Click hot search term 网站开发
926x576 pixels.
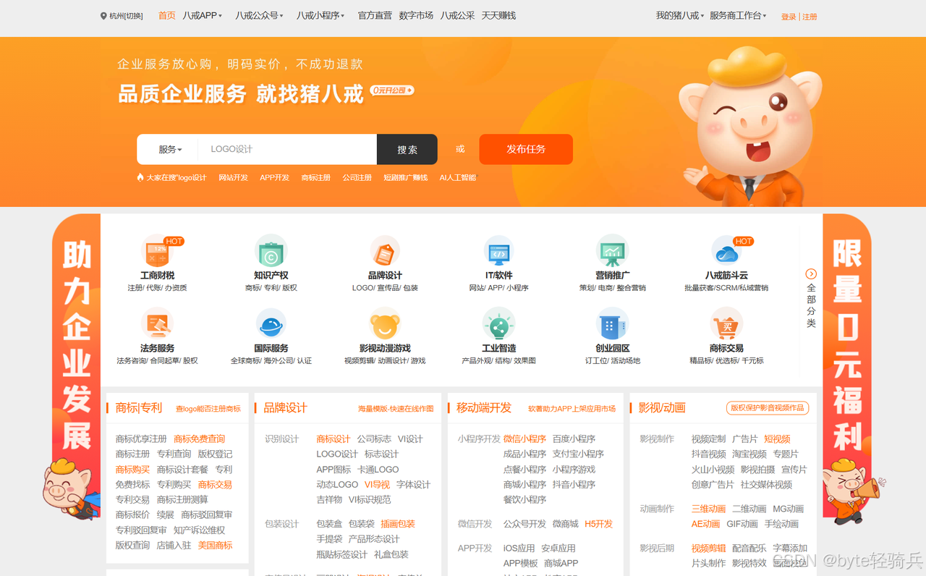[x=234, y=177]
